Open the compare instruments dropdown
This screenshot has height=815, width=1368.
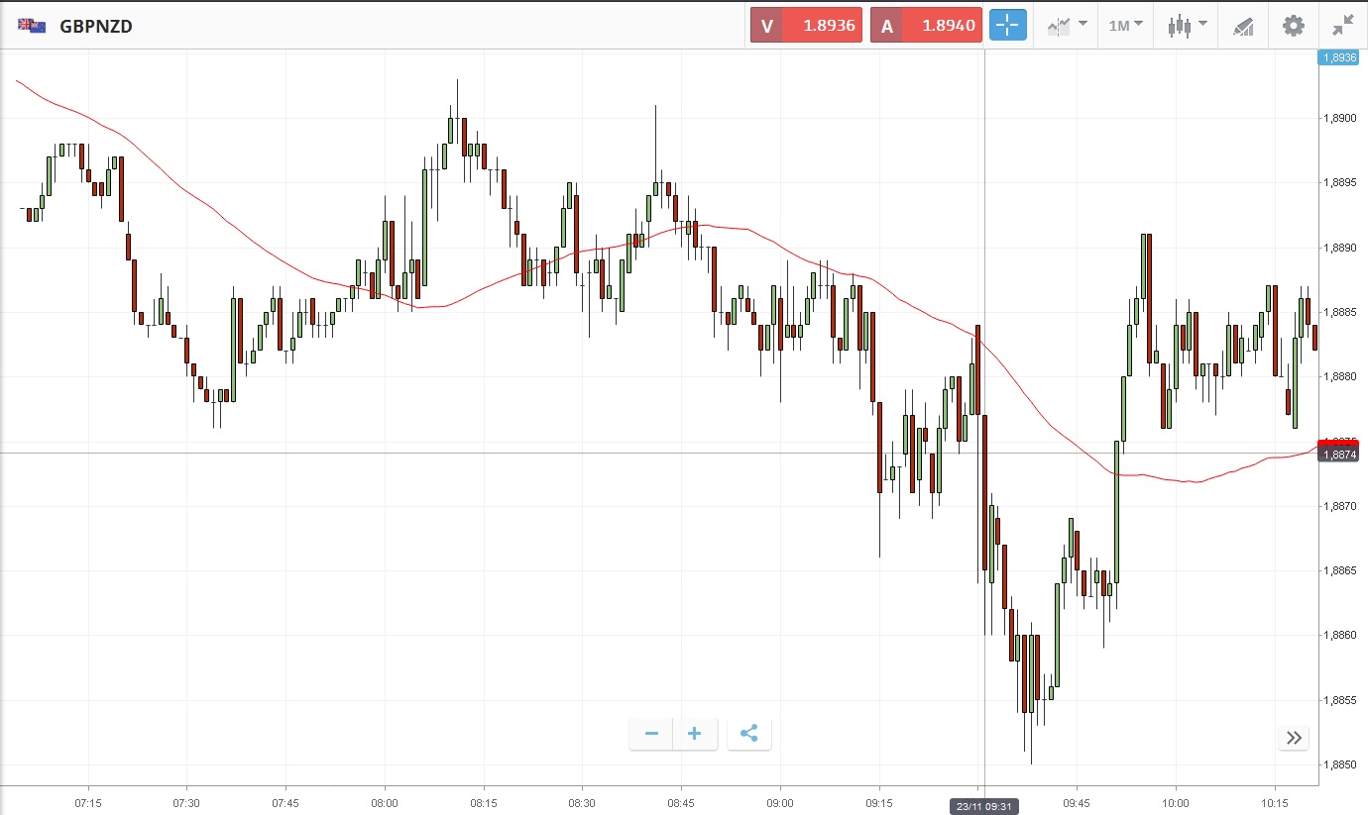pos(1067,26)
